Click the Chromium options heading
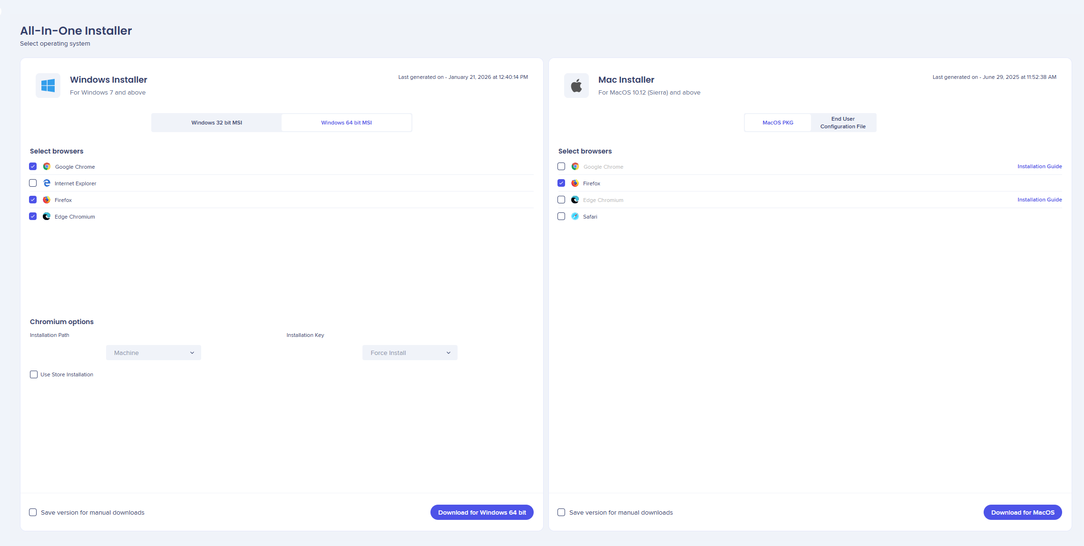 point(62,322)
